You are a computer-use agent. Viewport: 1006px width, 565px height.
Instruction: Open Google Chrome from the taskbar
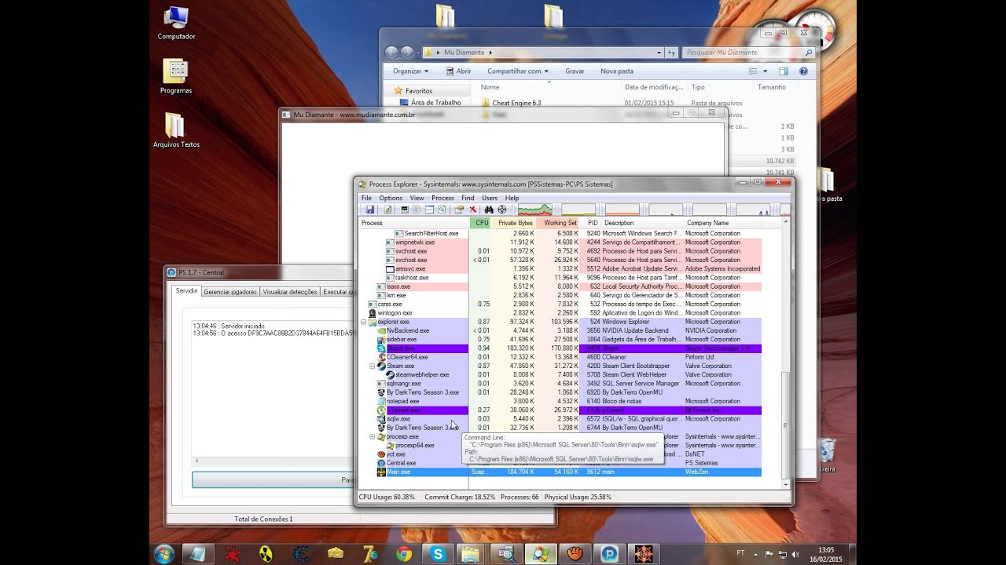click(403, 554)
